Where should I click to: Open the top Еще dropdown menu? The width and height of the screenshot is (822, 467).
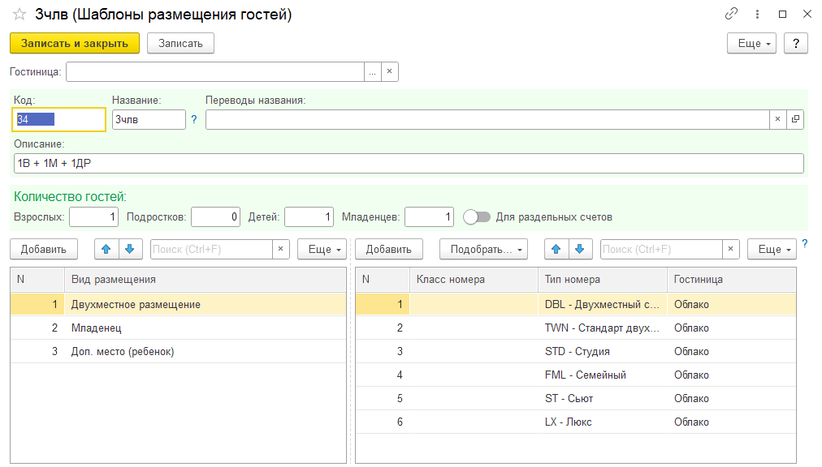(751, 44)
